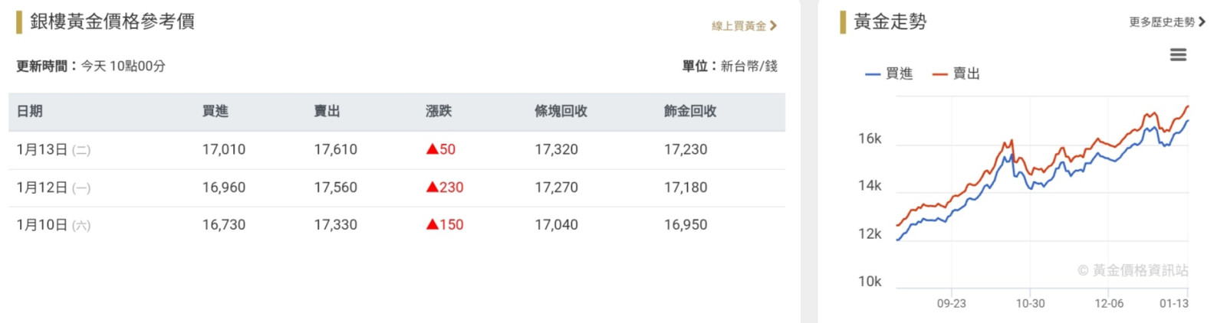Click the red up triangle beside 230
Screen dimensions: 1227x323
(433, 187)
